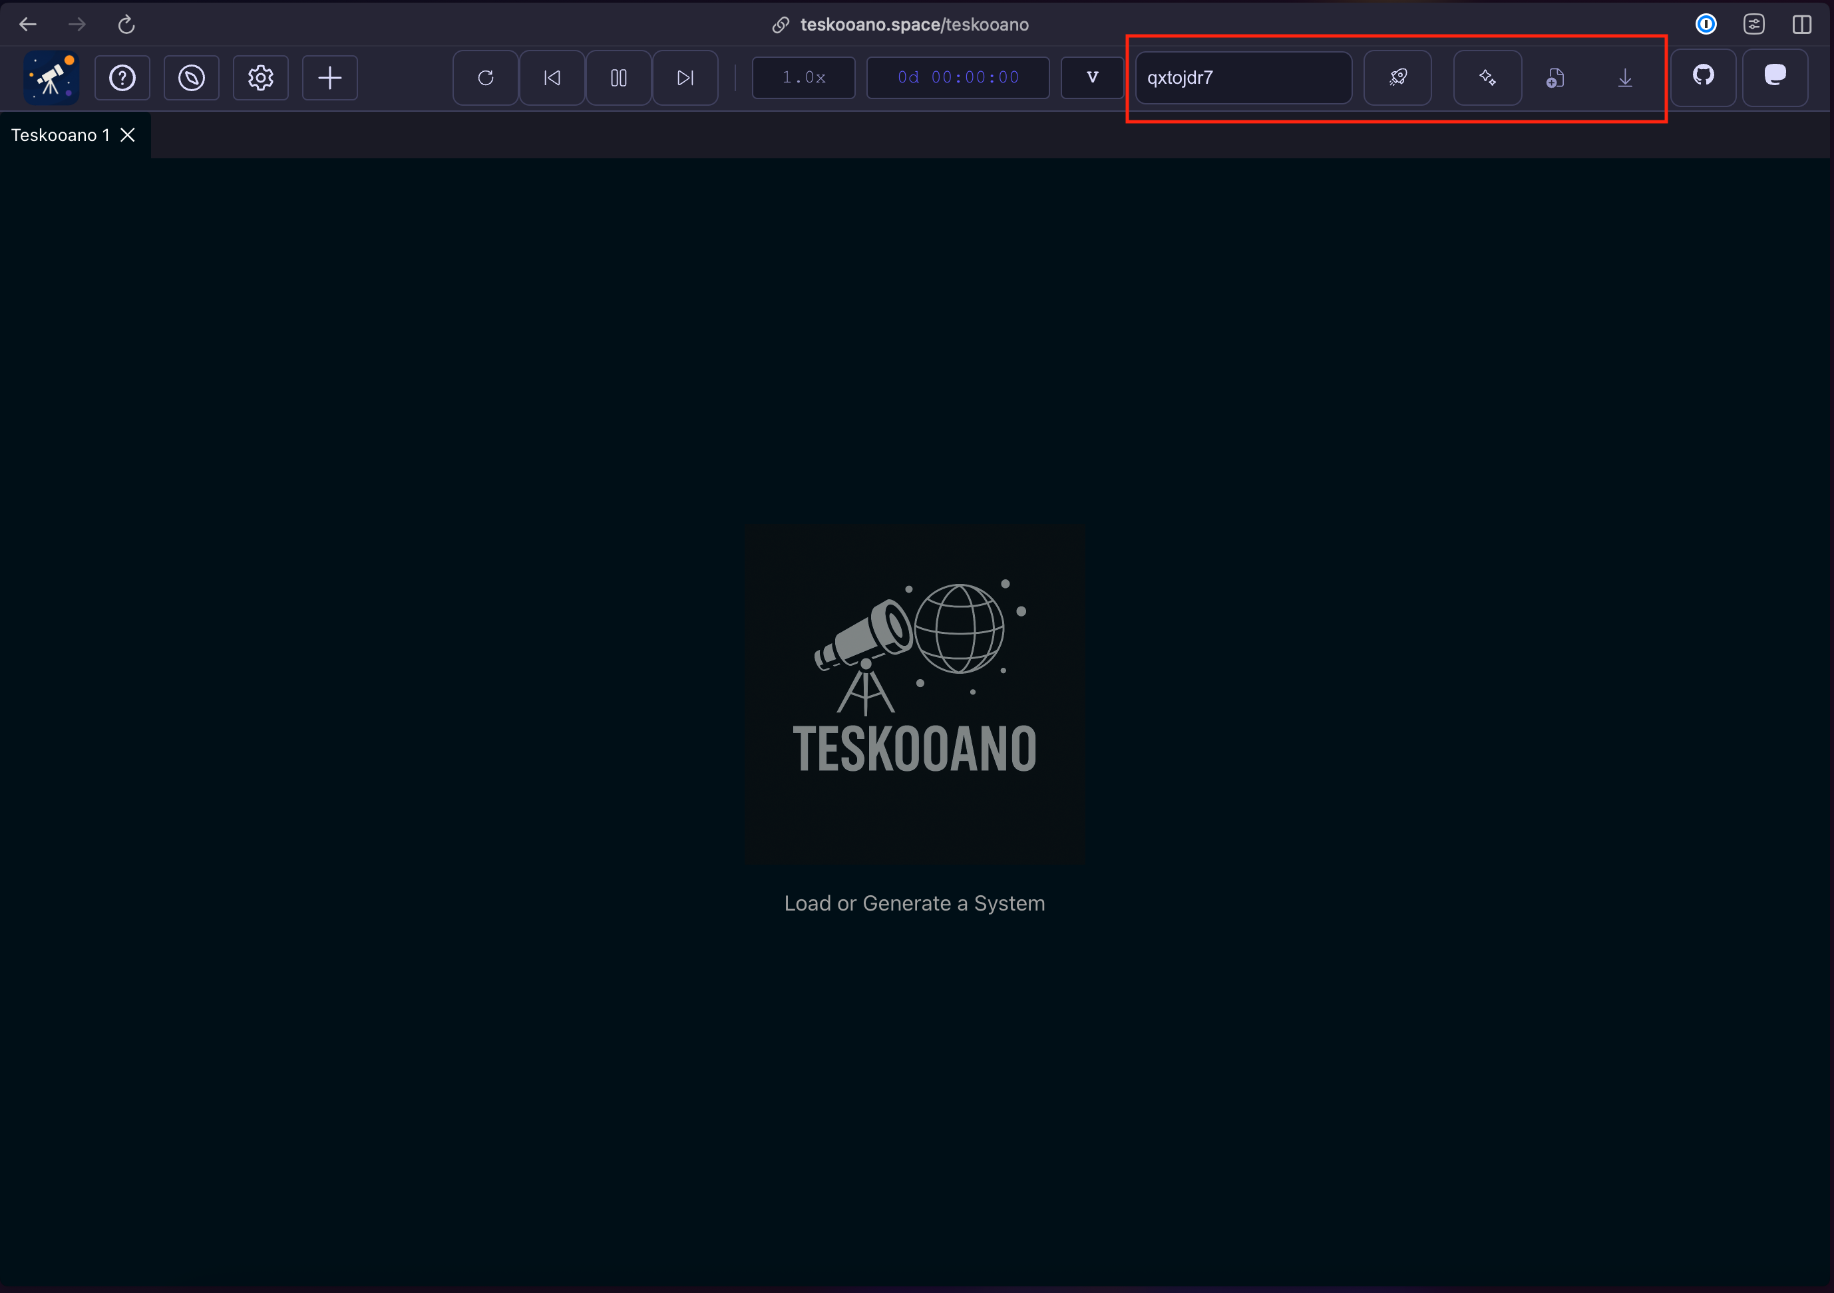Screen dimensions: 1834x1293
Task: Pause the simulation
Action: [618, 77]
